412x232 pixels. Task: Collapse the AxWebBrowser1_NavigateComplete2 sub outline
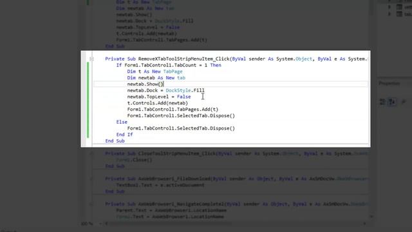coord(91,204)
